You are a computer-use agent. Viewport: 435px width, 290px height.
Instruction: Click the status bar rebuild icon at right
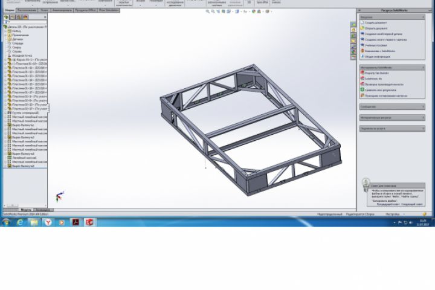coord(424,214)
